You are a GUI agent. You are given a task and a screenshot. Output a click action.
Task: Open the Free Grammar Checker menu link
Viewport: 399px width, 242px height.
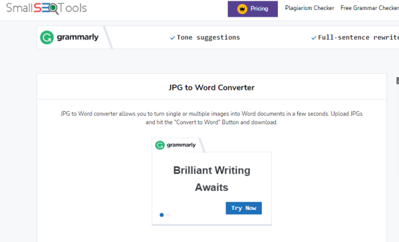tap(370, 8)
